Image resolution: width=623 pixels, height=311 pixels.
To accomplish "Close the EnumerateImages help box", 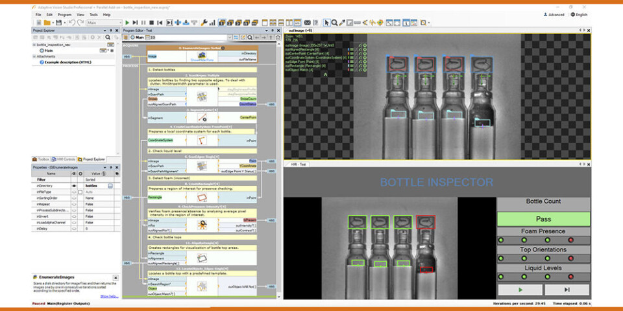I will pos(116,278).
